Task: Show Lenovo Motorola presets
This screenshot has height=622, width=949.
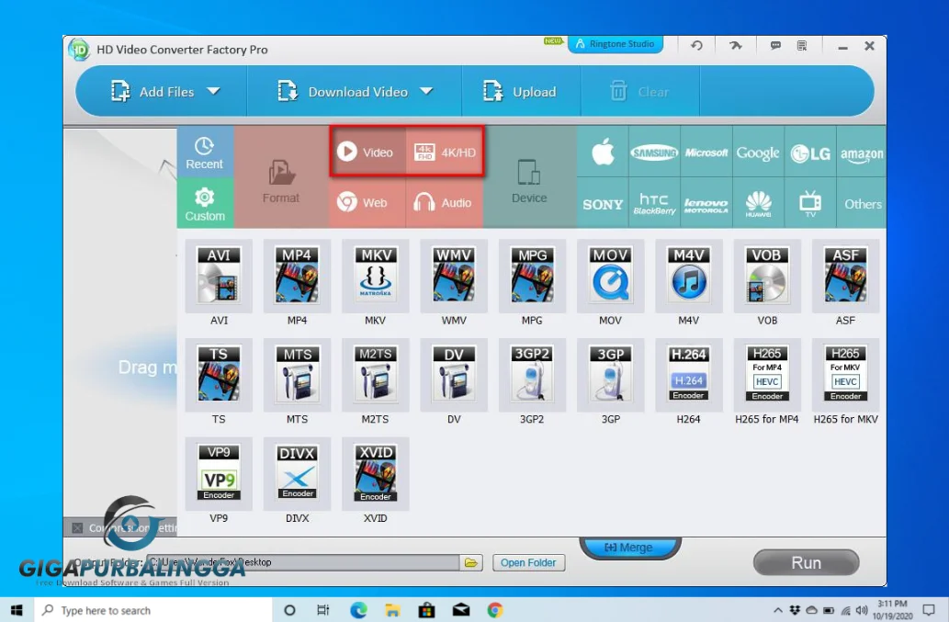Action: [706, 203]
